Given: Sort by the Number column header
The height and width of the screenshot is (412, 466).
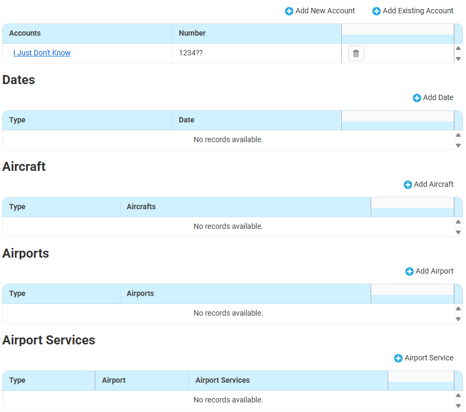Looking at the screenshot, I should click(x=192, y=33).
